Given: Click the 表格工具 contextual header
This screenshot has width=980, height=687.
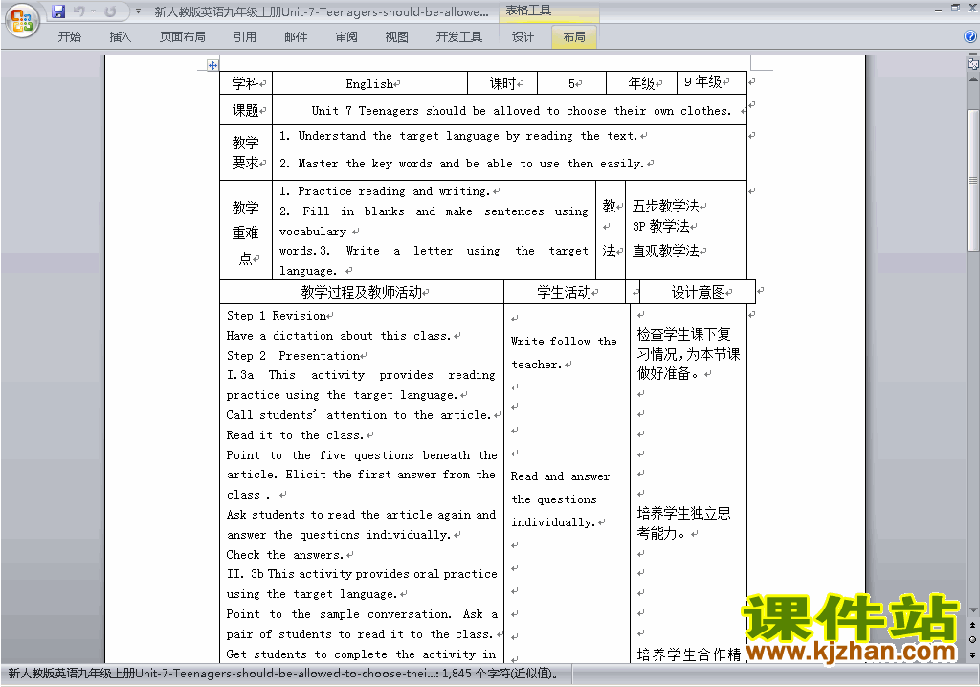Looking at the screenshot, I should 528,11.
